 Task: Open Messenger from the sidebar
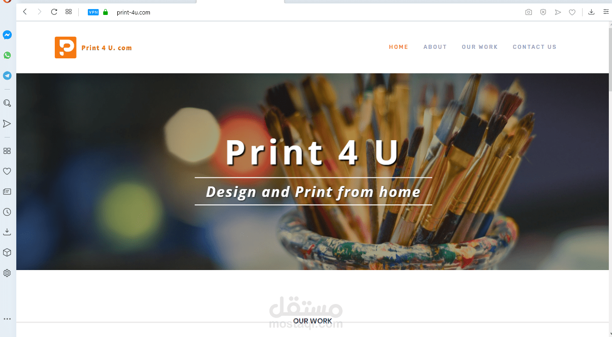[7, 35]
